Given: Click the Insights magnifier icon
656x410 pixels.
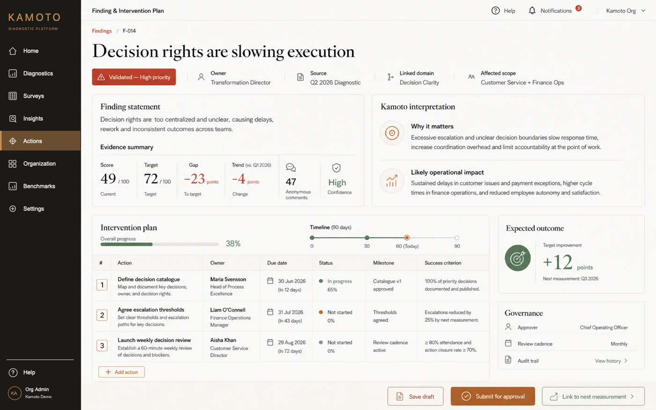Looking at the screenshot, I should pos(13,119).
